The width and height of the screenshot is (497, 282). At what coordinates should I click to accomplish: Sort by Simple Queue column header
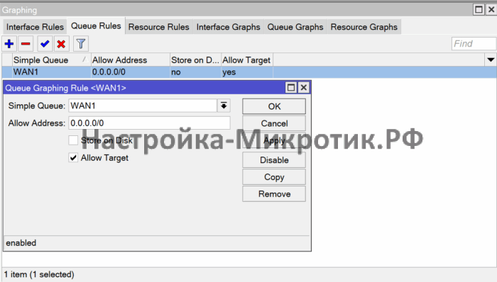[51, 60]
